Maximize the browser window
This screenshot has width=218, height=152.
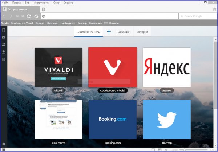[205, 2]
